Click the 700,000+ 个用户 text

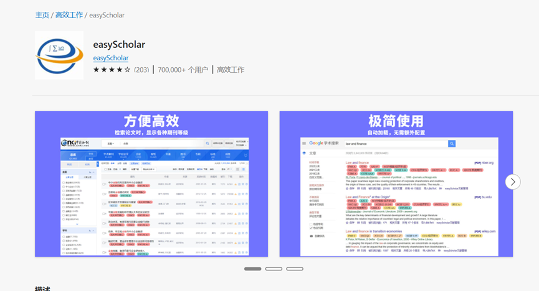click(x=183, y=70)
